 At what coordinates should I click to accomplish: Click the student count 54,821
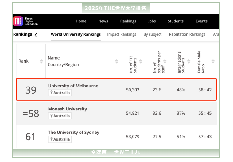133,113
